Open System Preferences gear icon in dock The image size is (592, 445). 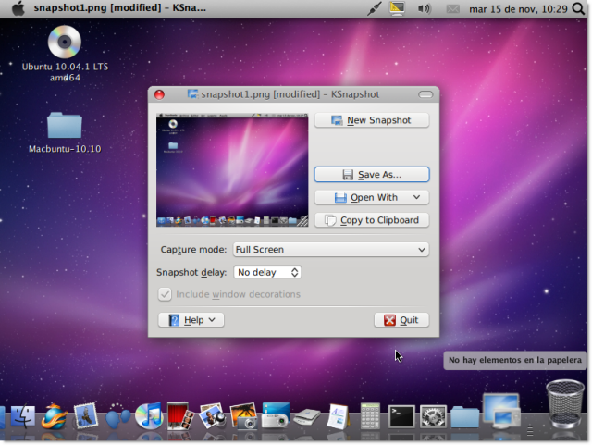(x=433, y=416)
